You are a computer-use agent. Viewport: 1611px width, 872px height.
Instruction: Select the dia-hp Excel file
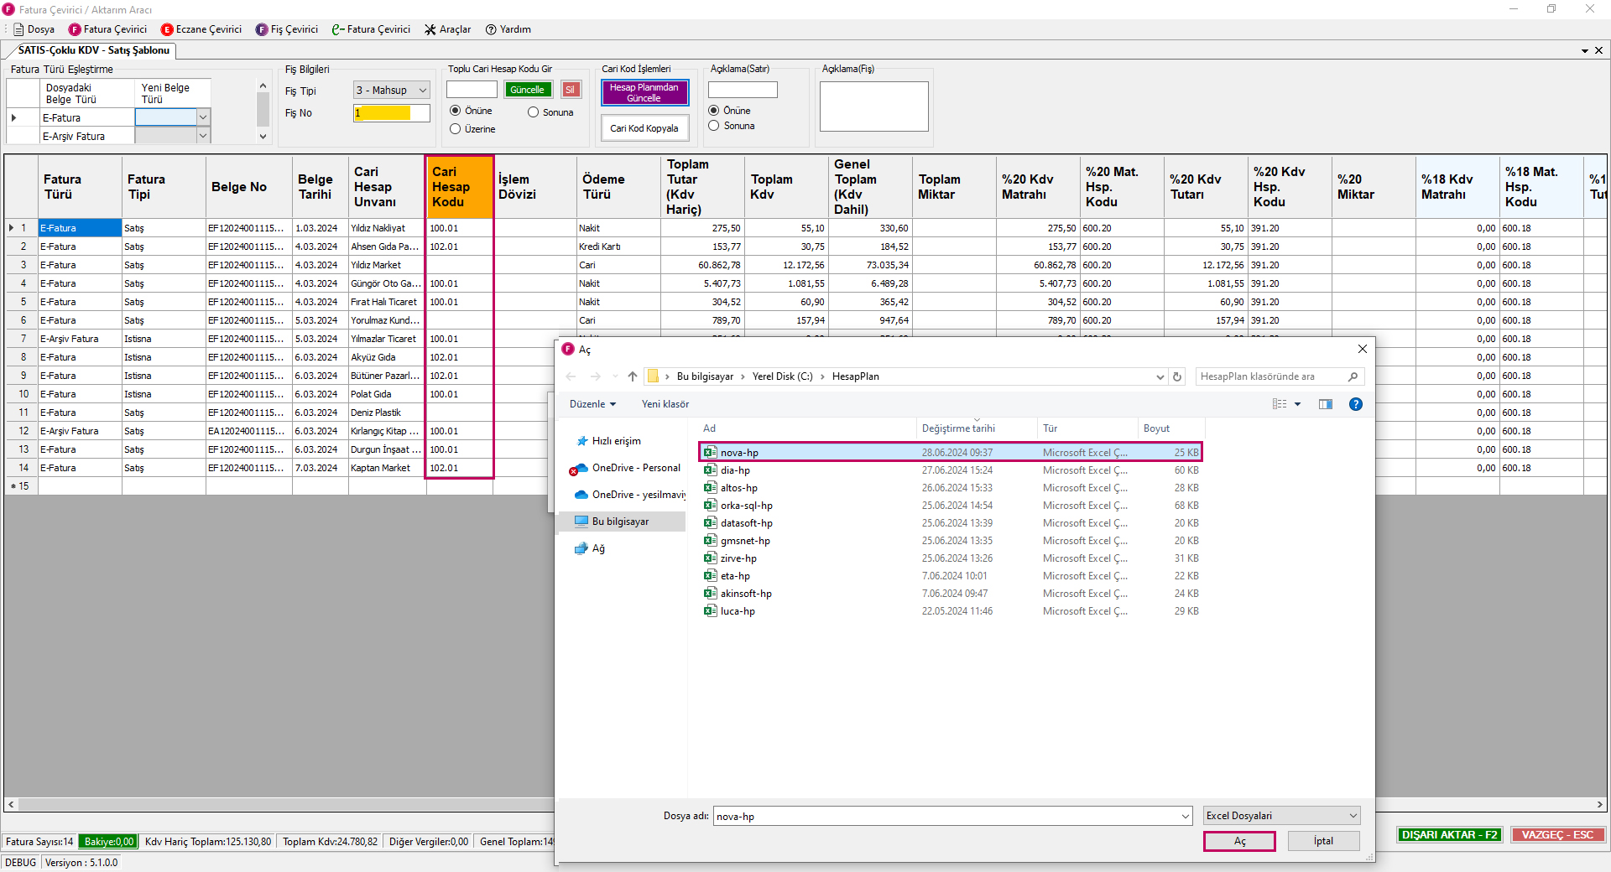tap(735, 470)
